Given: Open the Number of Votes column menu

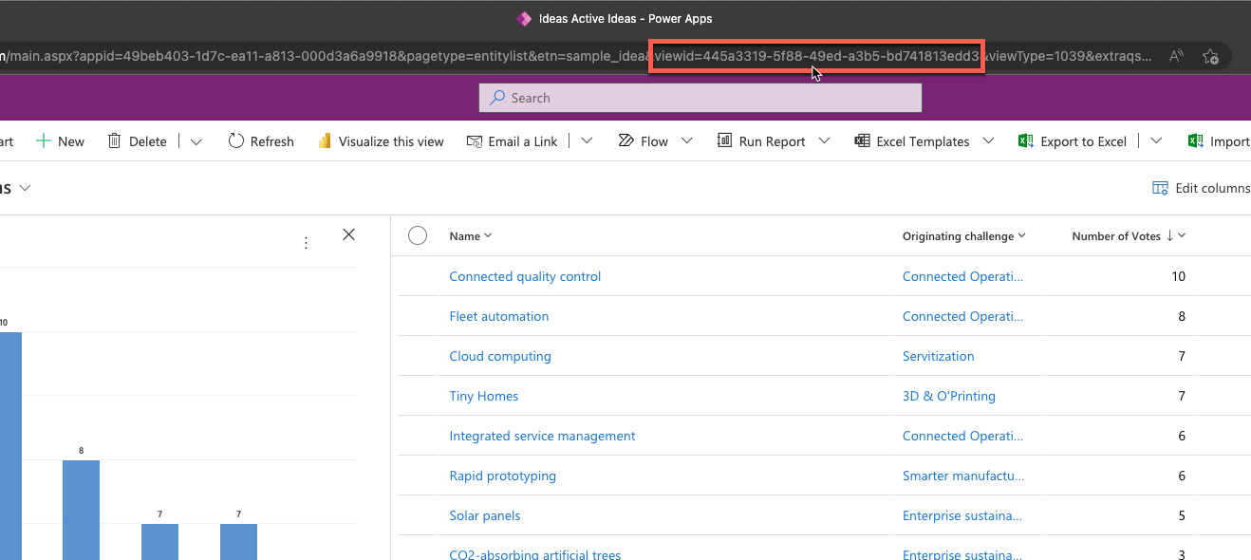Looking at the screenshot, I should pos(1182,235).
